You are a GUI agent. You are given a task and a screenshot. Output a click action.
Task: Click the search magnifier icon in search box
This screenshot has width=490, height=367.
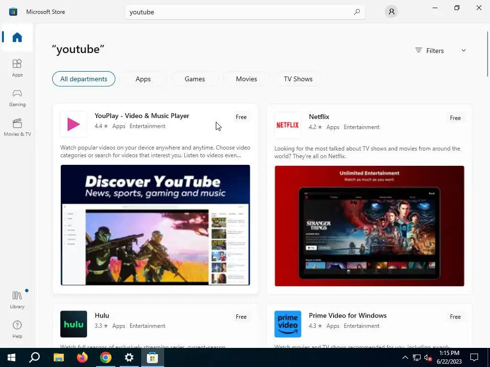click(357, 12)
